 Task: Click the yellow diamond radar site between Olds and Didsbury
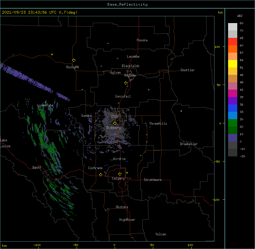click(115, 123)
